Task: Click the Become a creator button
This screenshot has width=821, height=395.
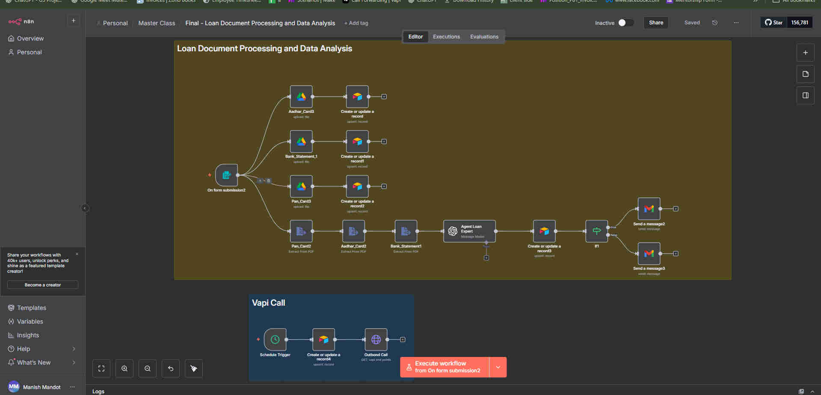Action: (x=42, y=285)
